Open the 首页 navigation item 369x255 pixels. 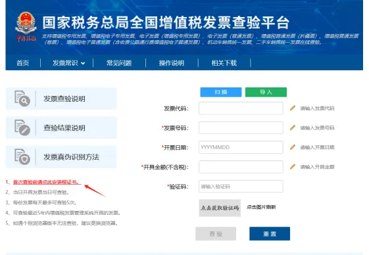coord(23,63)
